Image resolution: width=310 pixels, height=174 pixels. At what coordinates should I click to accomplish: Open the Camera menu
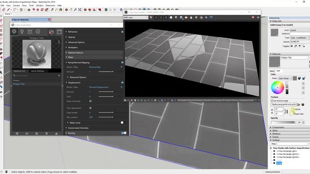16,5
